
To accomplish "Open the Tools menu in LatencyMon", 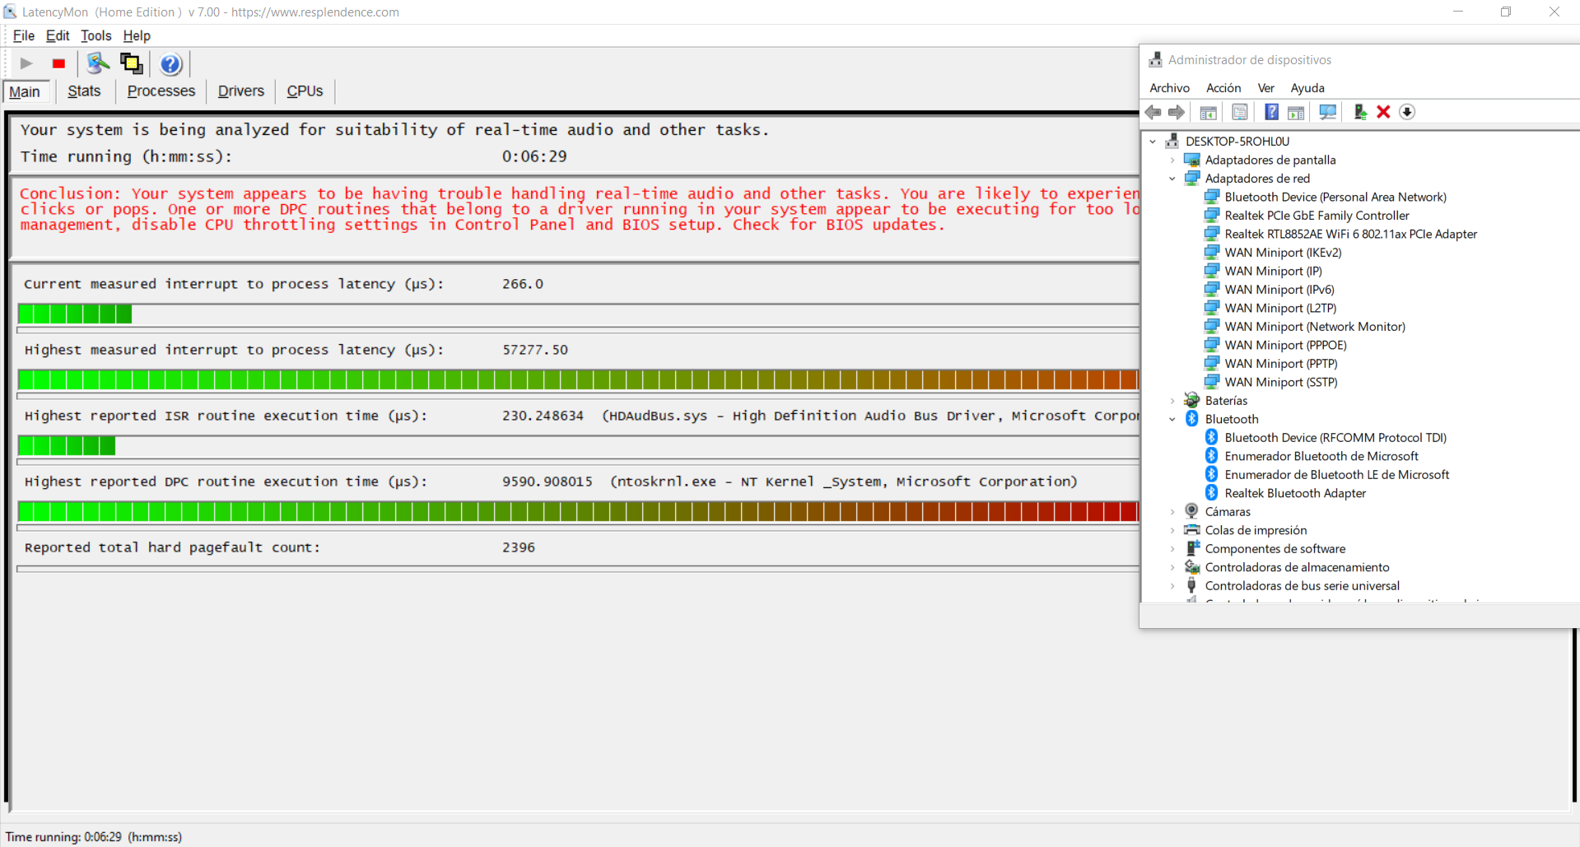I will click(x=96, y=35).
